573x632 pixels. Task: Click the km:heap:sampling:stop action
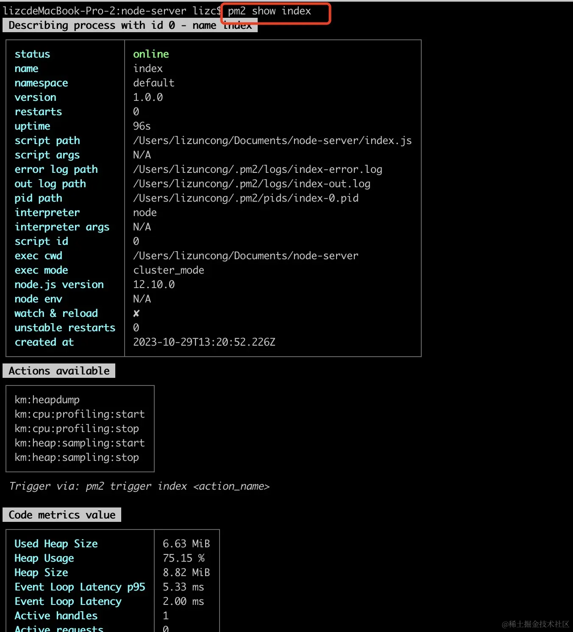click(x=76, y=457)
